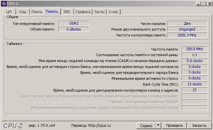
Task: Click the 12 clocks tRC value
Action: [x=195, y=84]
